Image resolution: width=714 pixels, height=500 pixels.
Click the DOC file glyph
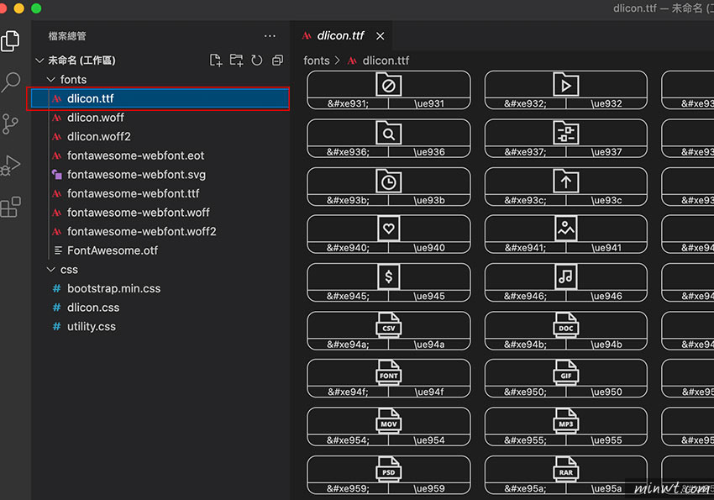coord(566,324)
